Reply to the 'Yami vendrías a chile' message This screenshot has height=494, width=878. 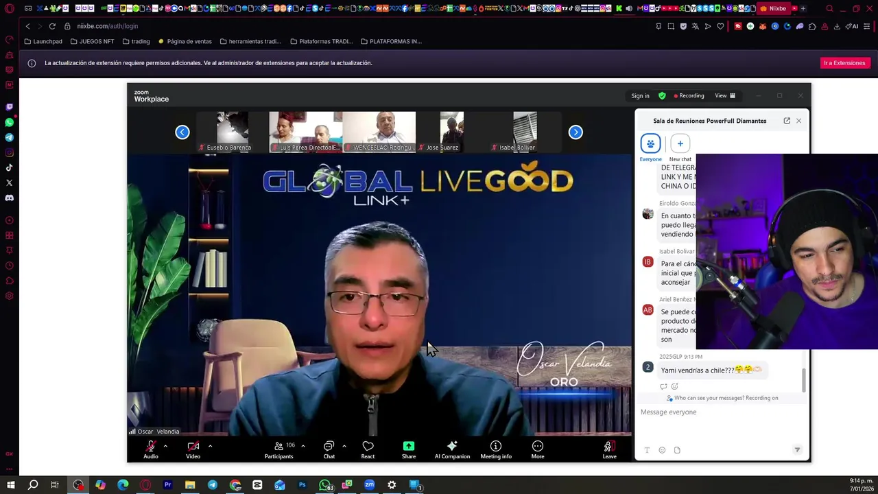663,386
